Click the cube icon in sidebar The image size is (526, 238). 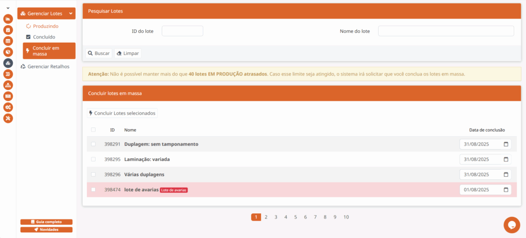point(8,52)
